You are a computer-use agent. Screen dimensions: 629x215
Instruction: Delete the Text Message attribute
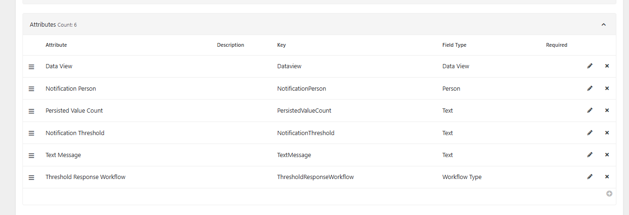[x=607, y=155]
